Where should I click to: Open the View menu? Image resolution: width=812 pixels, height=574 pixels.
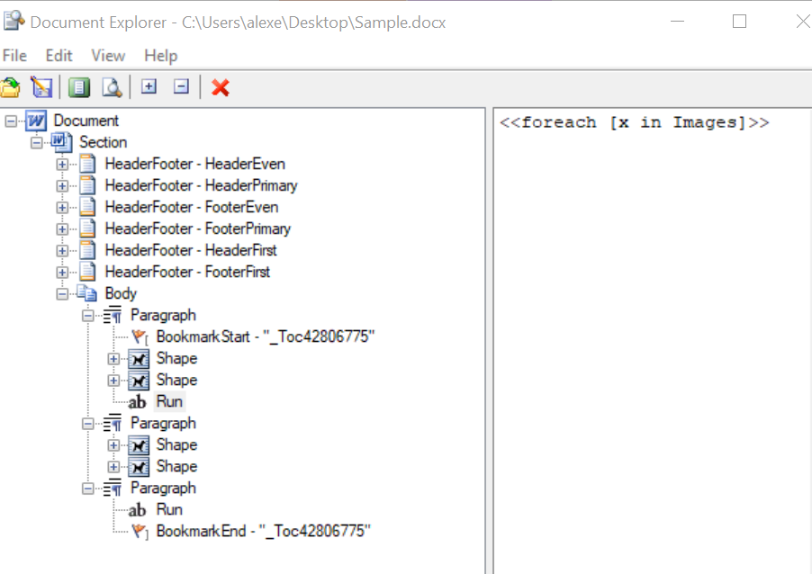(108, 56)
